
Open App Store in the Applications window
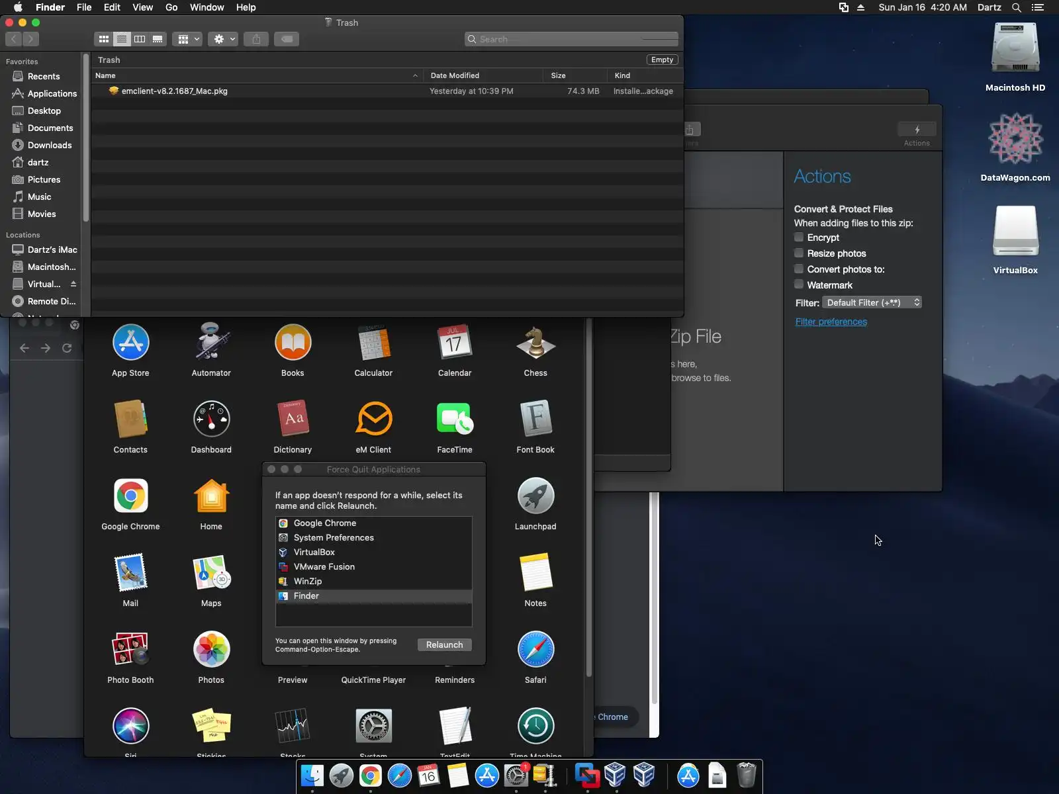click(x=130, y=343)
